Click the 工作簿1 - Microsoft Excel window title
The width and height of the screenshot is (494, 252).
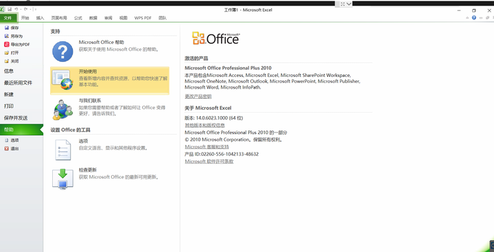click(248, 10)
